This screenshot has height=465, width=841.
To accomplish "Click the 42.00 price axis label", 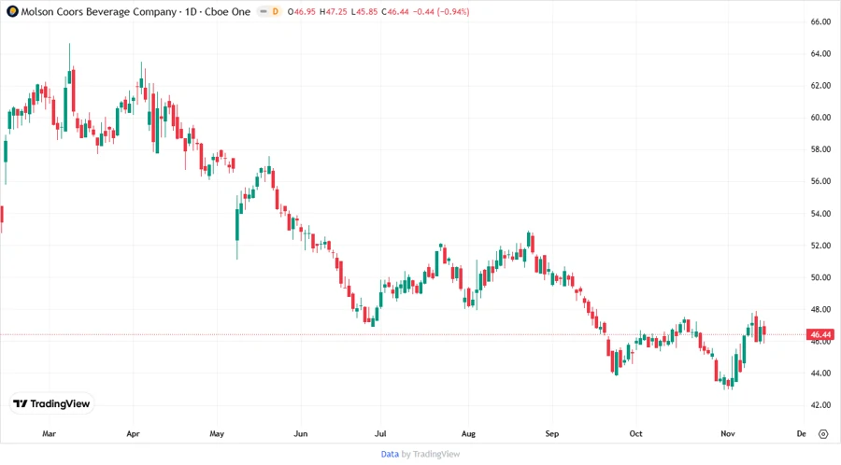I will (820, 405).
